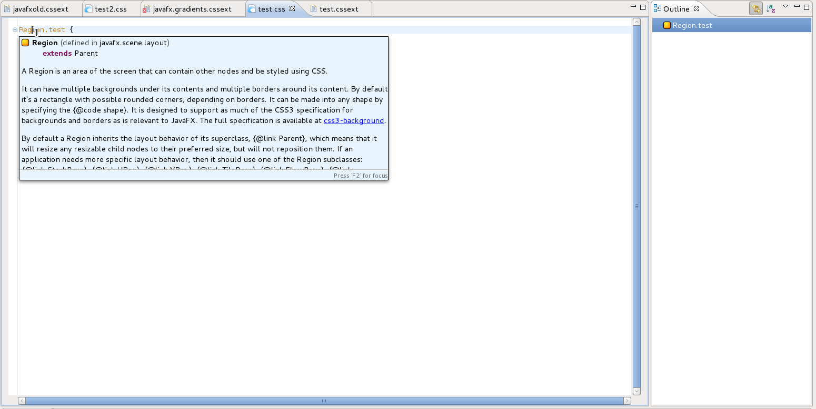
Task: Click the Region class icon in tooltip
Action: click(x=25, y=43)
